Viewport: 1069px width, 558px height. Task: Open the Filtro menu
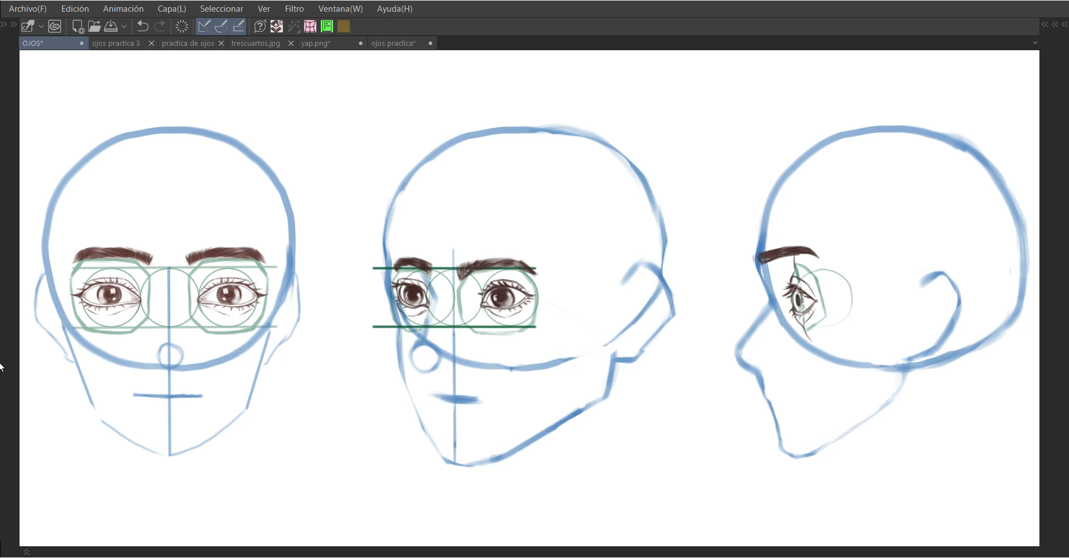coord(294,9)
